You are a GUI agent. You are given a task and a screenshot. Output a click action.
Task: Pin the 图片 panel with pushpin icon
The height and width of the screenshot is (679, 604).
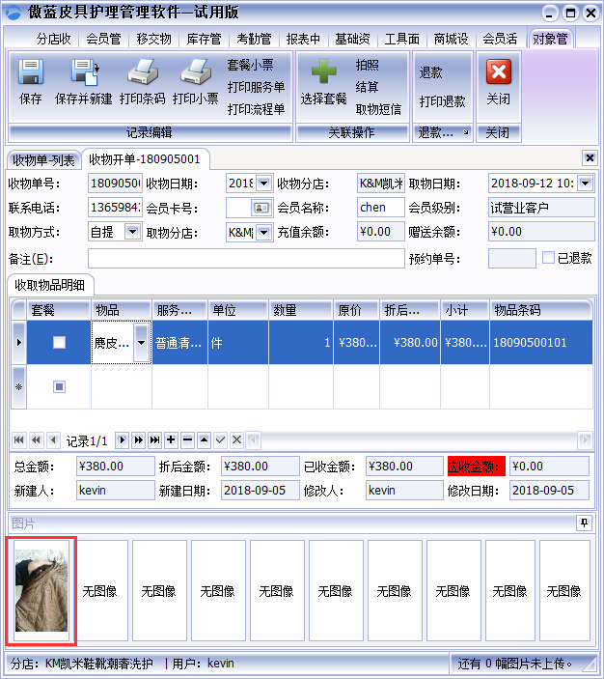583,523
